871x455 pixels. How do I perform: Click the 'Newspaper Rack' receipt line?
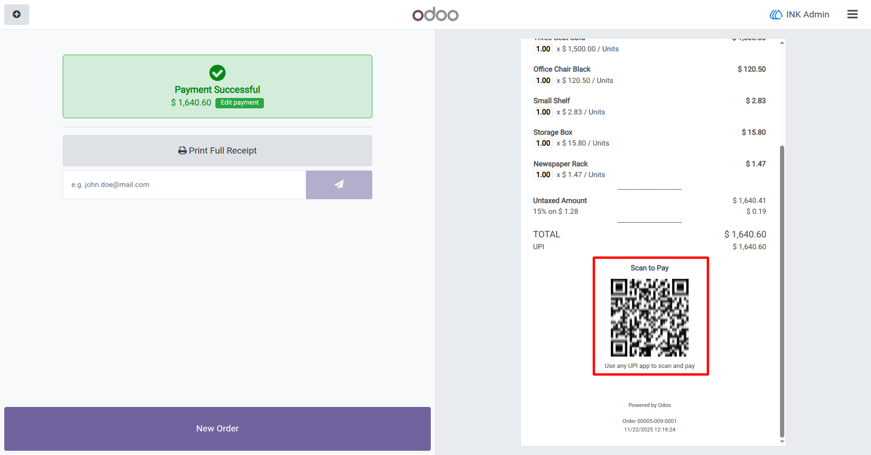[x=649, y=169]
